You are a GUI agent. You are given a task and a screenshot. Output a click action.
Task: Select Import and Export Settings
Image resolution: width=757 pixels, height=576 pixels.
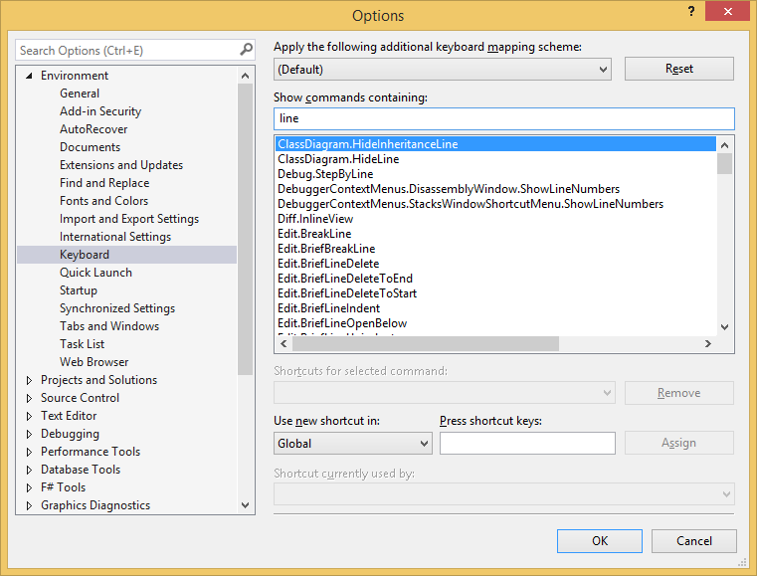(x=129, y=219)
